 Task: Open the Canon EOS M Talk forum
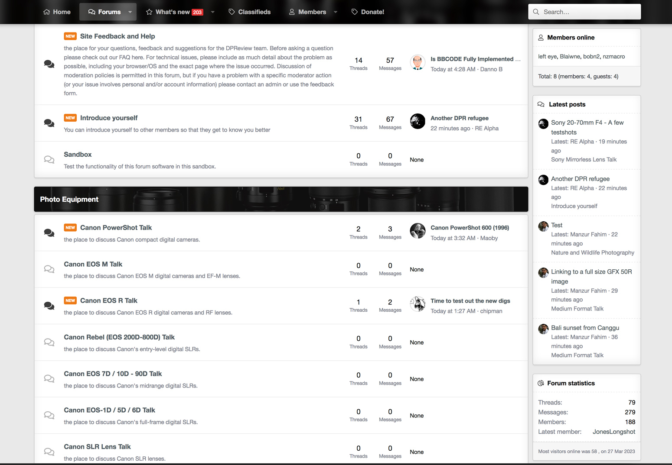(93, 264)
